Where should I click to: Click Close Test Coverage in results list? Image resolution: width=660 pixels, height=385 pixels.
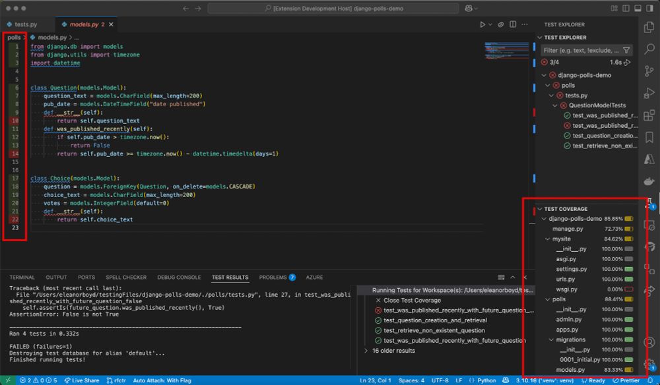412,300
